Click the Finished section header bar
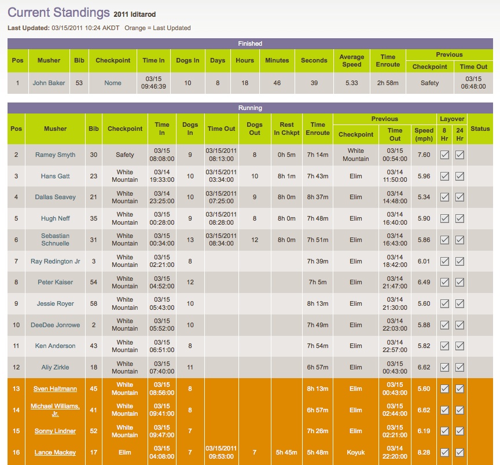The height and width of the screenshot is (465, 500). click(x=250, y=44)
